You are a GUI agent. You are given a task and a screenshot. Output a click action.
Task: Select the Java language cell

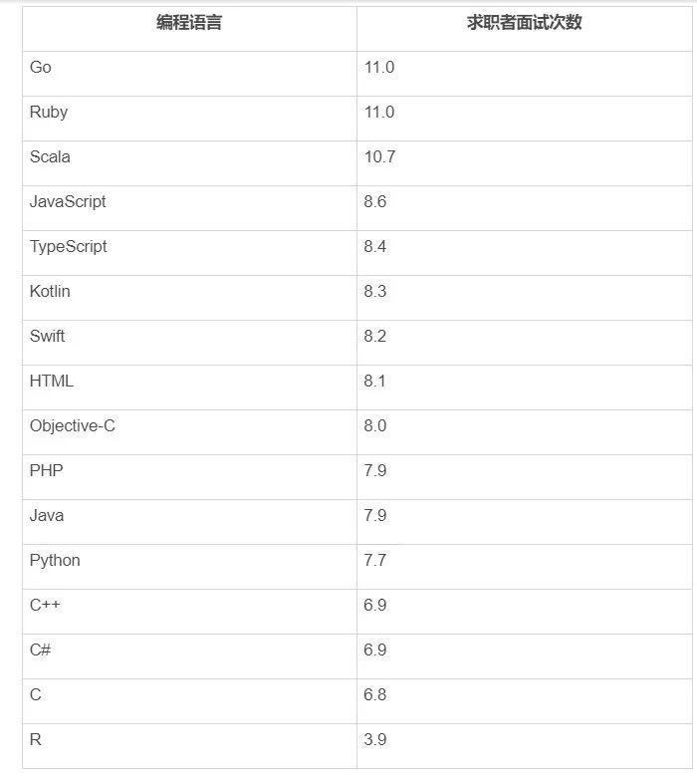click(47, 516)
